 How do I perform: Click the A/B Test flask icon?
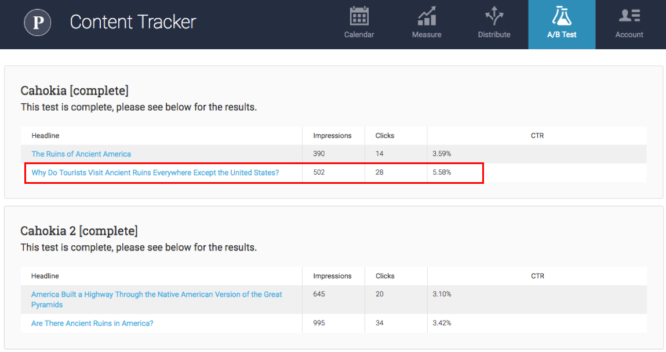pyautogui.click(x=561, y=16)
